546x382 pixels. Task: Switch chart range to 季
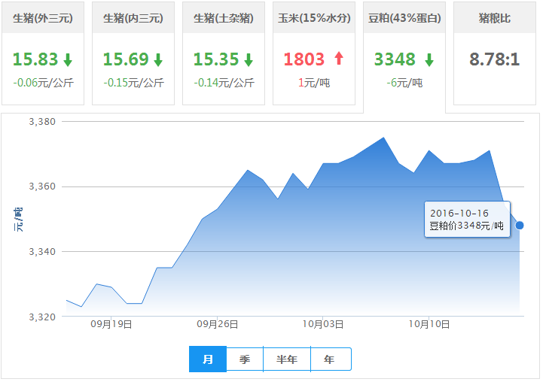(x=245, y=359)
